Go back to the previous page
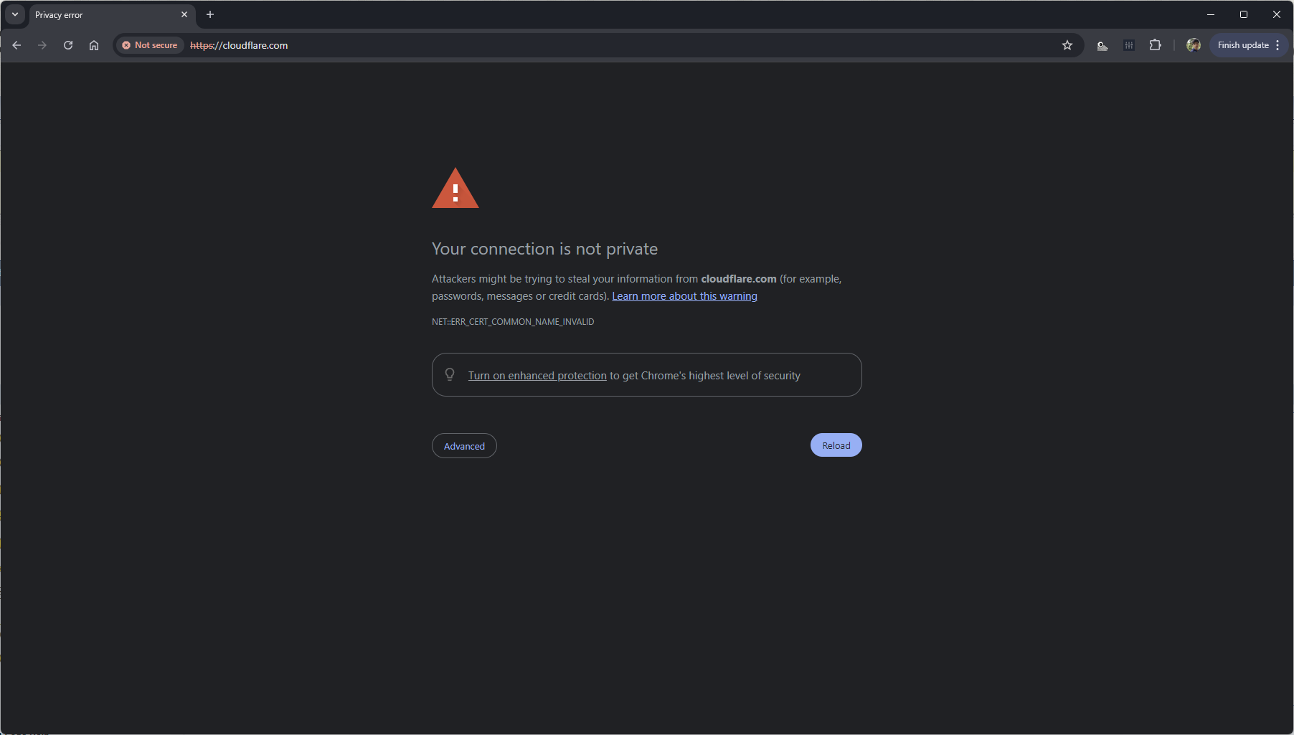The height and width of the screenshot is (735, 1294). [16, 45]
